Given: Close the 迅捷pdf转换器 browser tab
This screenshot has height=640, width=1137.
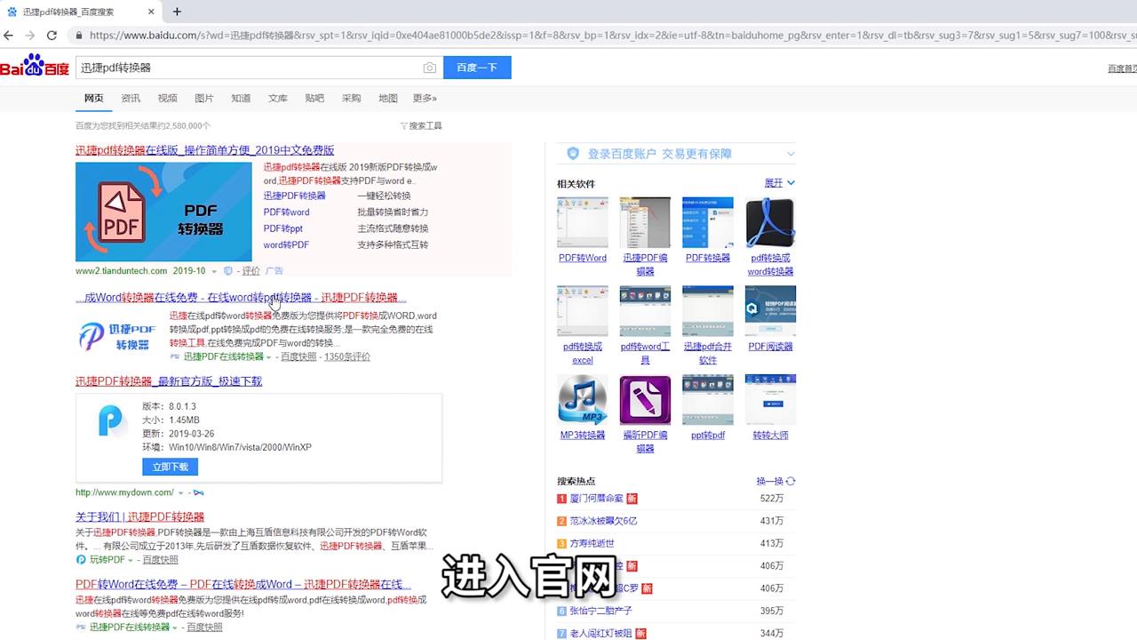Looking at the screenshot, I should pyautogui.click(x=151, y=12).
